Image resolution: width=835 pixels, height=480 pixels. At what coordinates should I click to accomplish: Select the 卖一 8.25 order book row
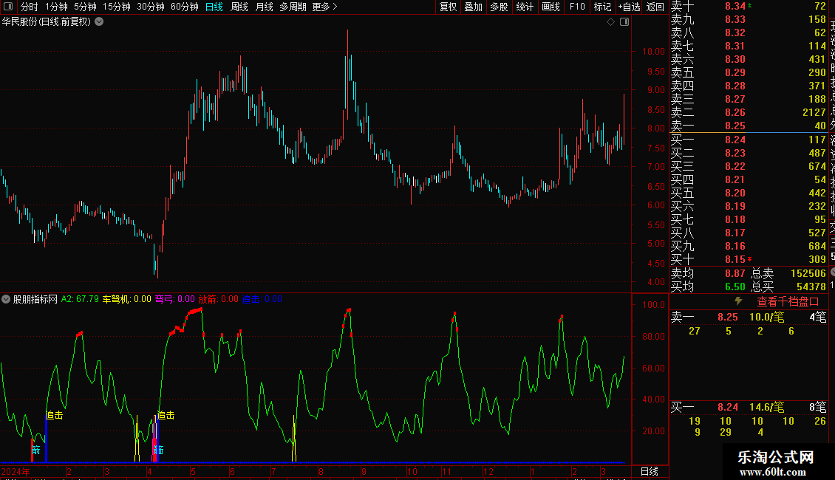coord(749,126)
